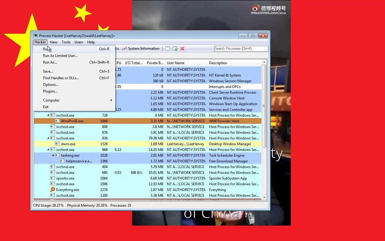
Task: Open the Help menu
Action: click(91, 42)
